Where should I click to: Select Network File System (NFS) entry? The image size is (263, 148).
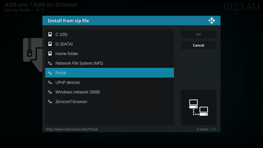[109, 63]
